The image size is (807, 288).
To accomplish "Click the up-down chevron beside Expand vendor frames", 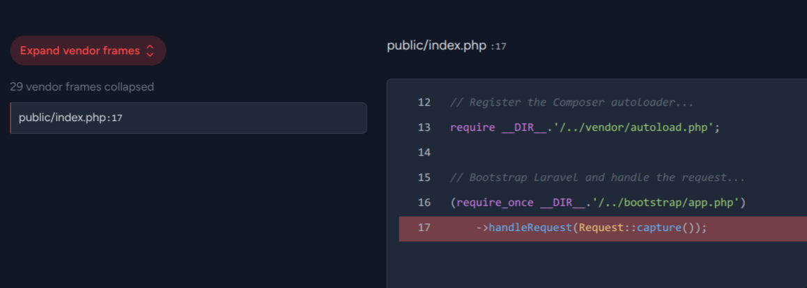I will click(x=149, y=51).
